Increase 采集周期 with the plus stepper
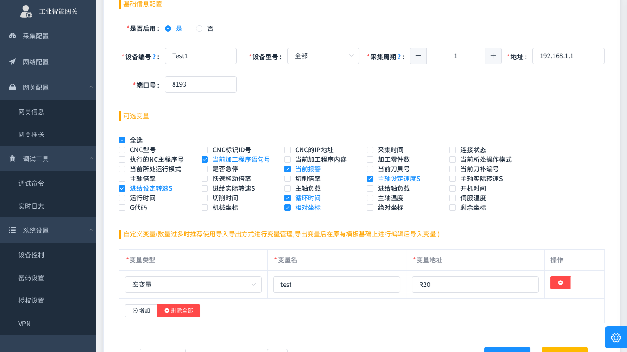The height and width of the screenshot is (352, 627). 493,56
